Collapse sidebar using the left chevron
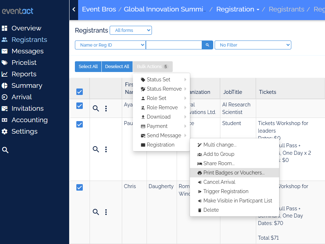325x244 pixels. (74, 9)
